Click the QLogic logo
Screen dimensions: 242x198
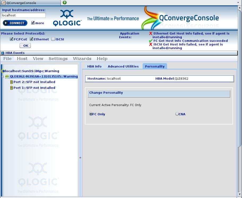pyautogui.click(x=67, y=18)
